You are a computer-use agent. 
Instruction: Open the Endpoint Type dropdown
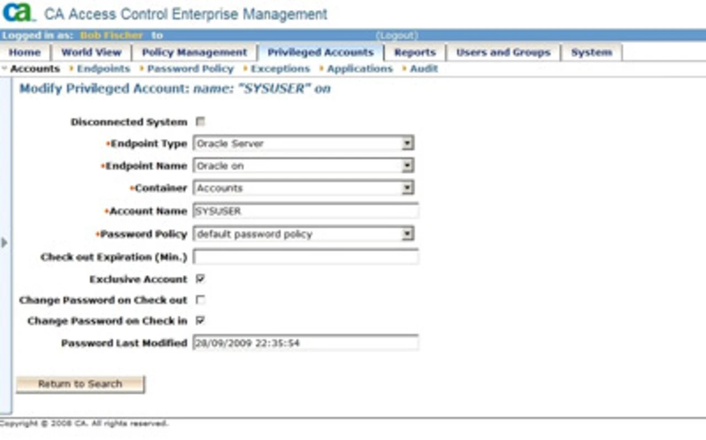[407, 144]
